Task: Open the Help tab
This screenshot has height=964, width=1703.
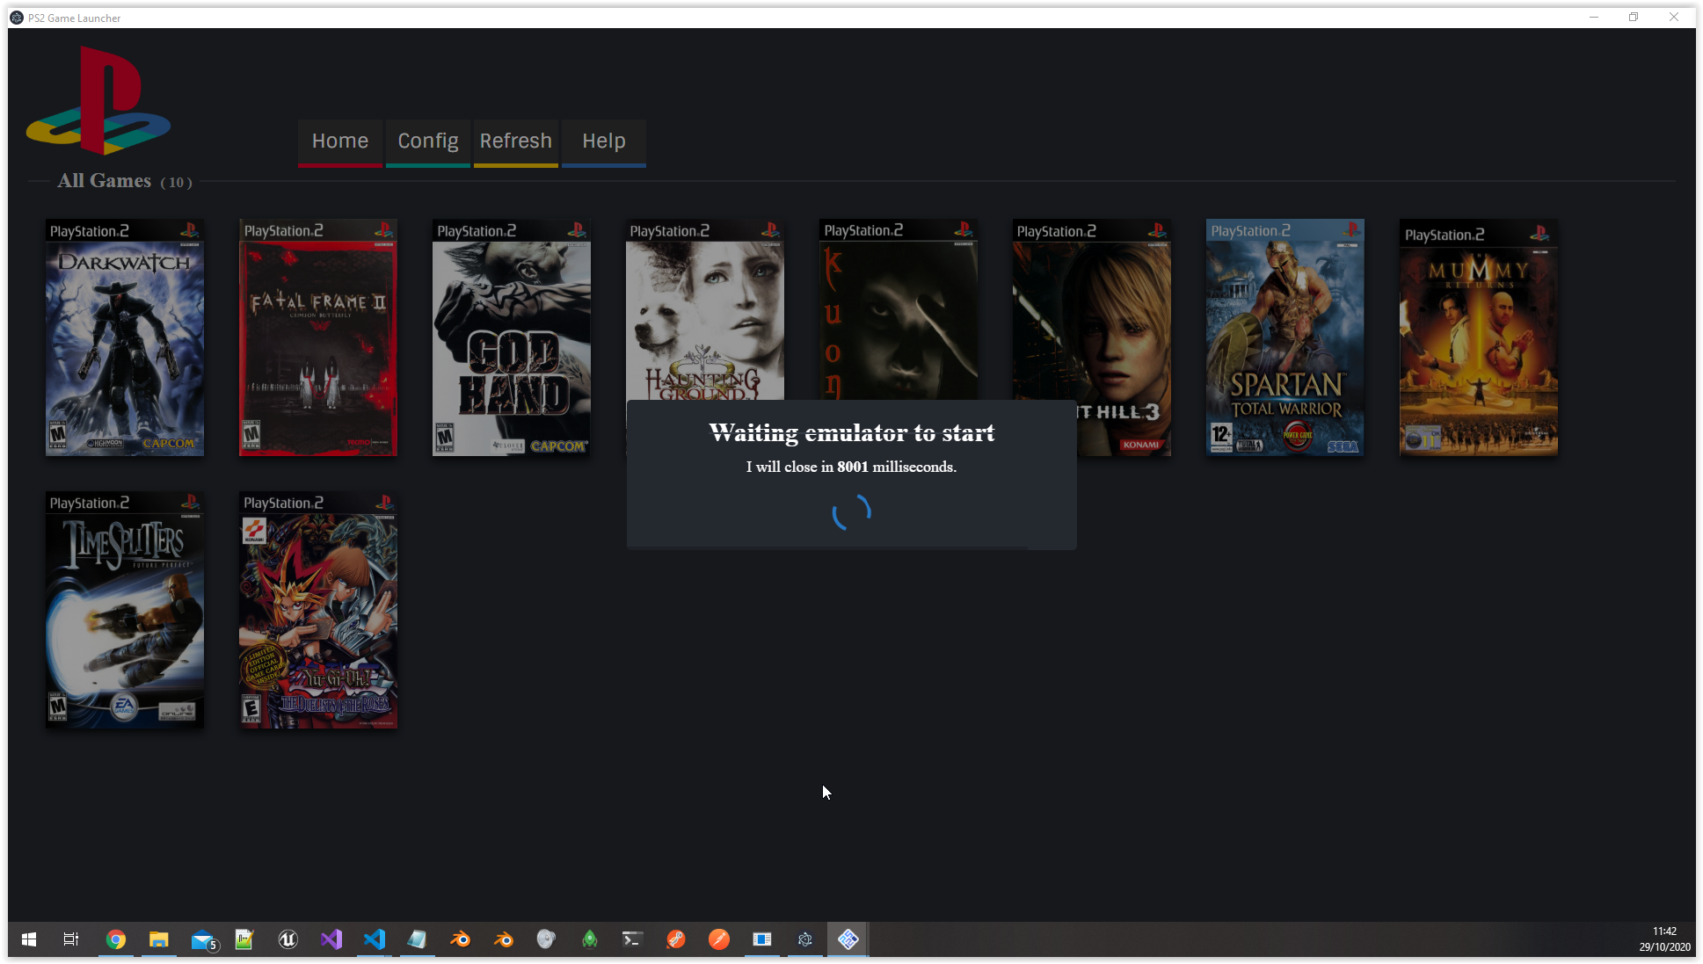Action: [603, 141]
